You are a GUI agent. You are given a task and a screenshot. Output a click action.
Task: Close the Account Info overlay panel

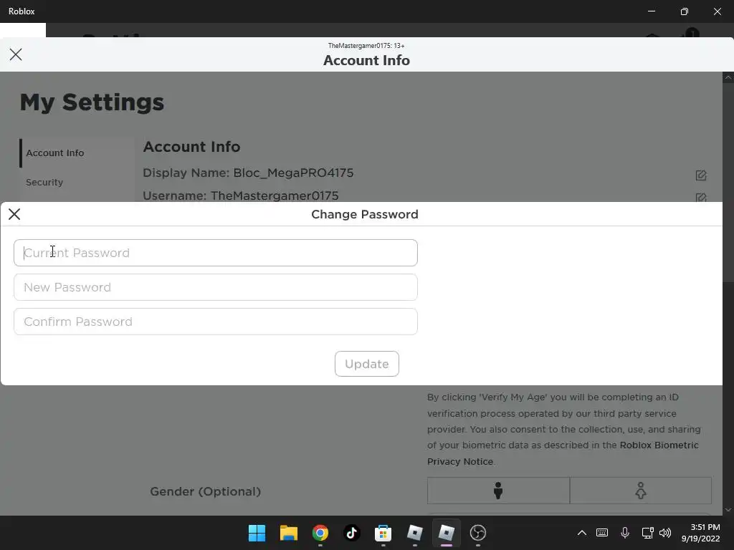coord(16,54)
